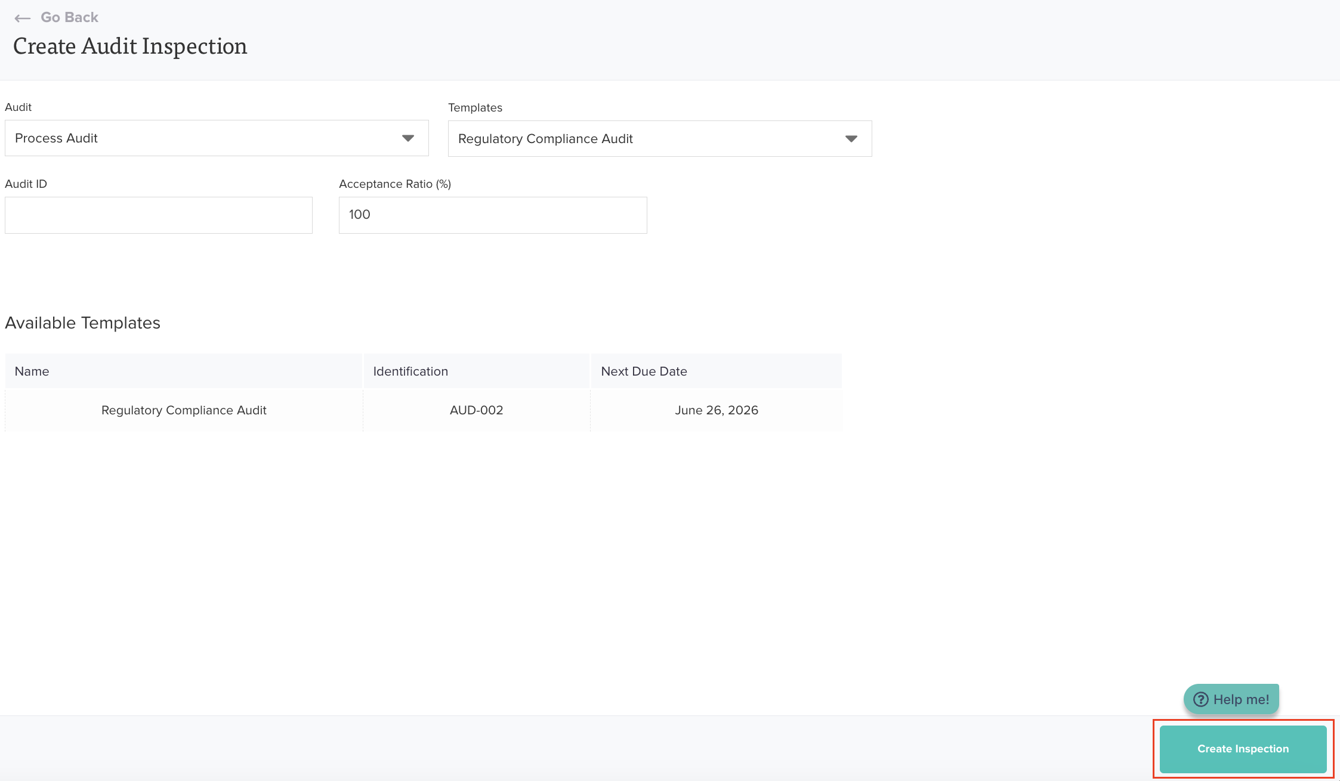Click the Go Back link text
This screenshot has width=1340, height=781.
(x=69, y=18)
